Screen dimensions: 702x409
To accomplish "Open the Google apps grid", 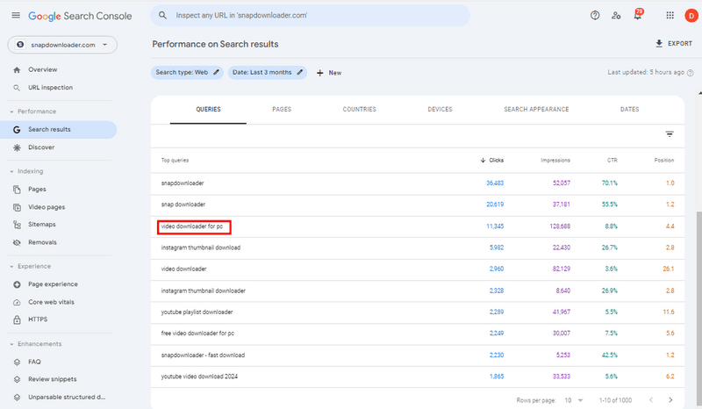I will [670, 15].
